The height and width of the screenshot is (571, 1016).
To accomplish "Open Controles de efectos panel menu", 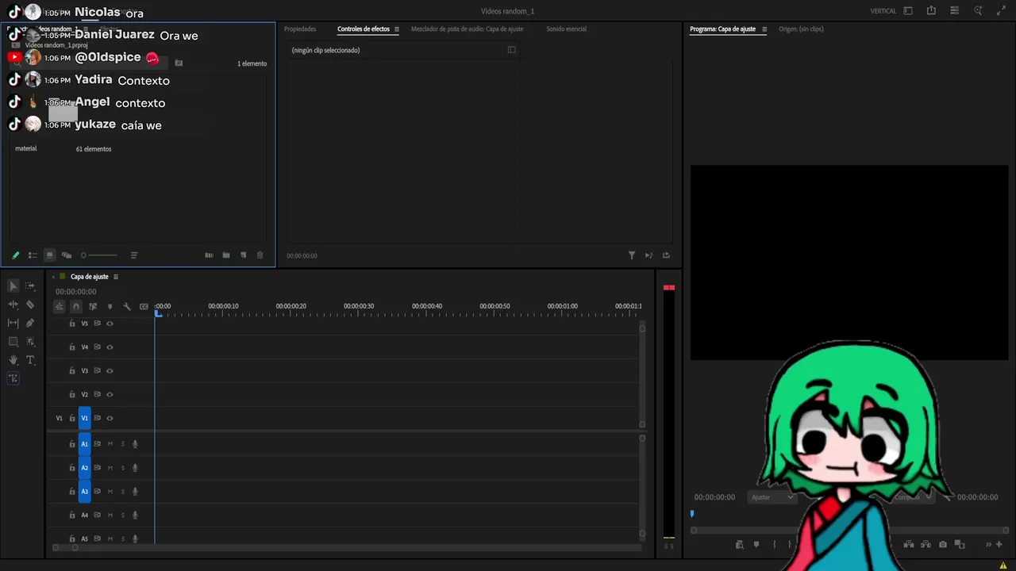I will pyautogui.click(x=397, y=29).
